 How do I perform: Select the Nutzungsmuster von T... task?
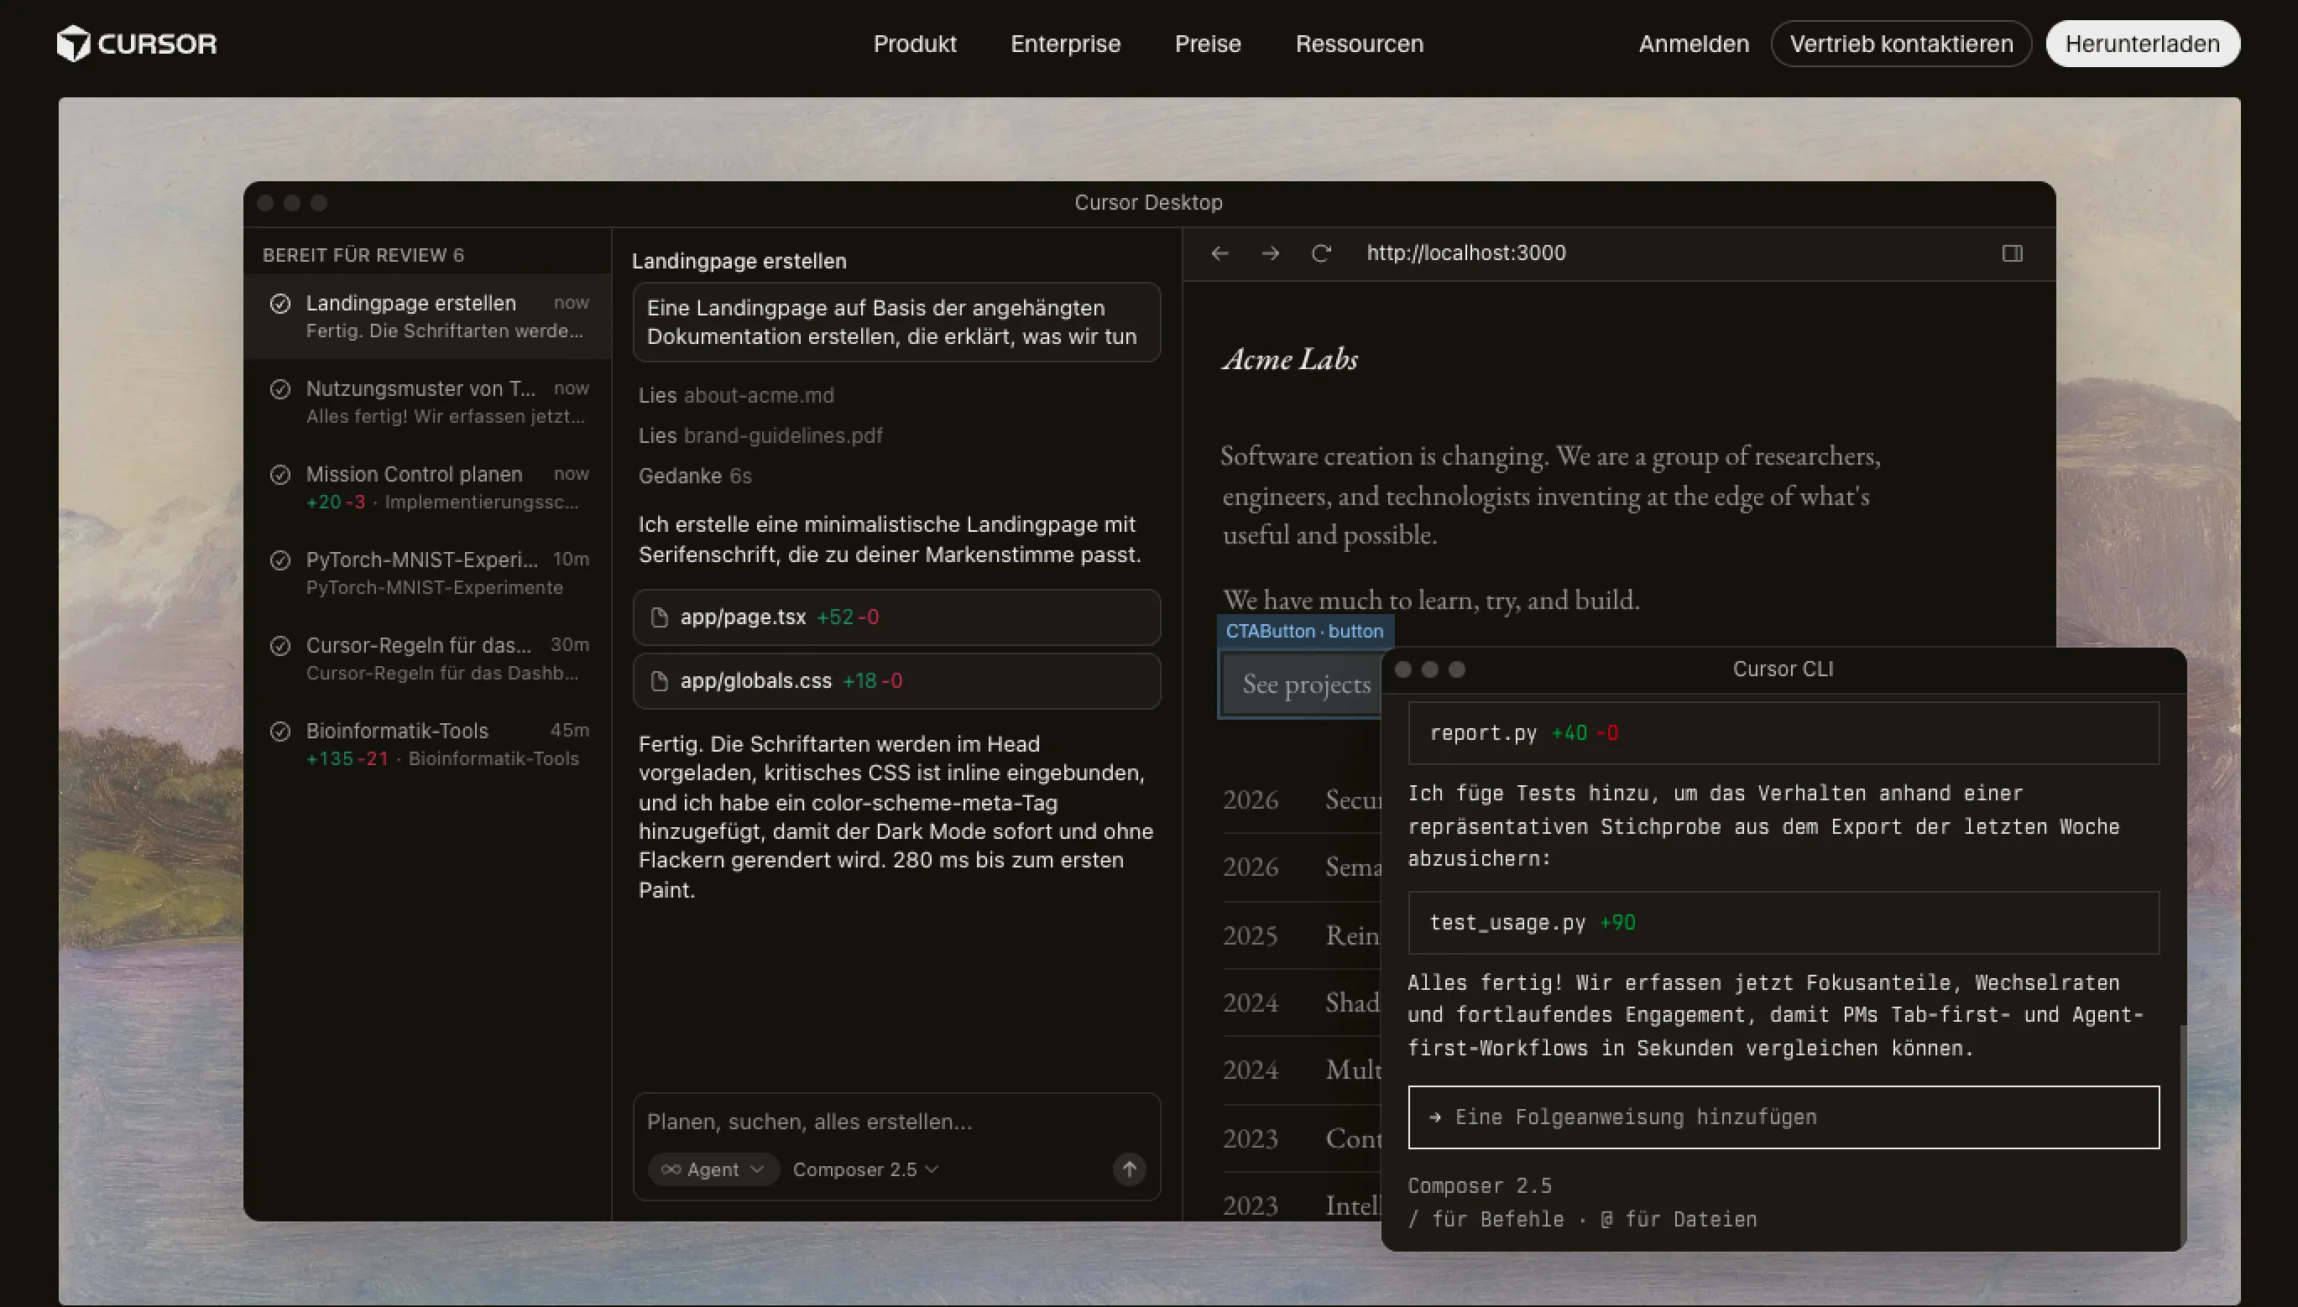tap(427, 401)
